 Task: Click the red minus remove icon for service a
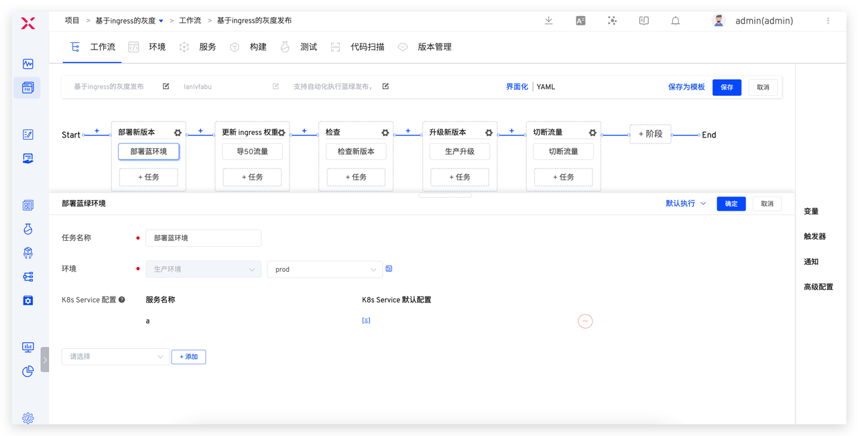point(585,322)
